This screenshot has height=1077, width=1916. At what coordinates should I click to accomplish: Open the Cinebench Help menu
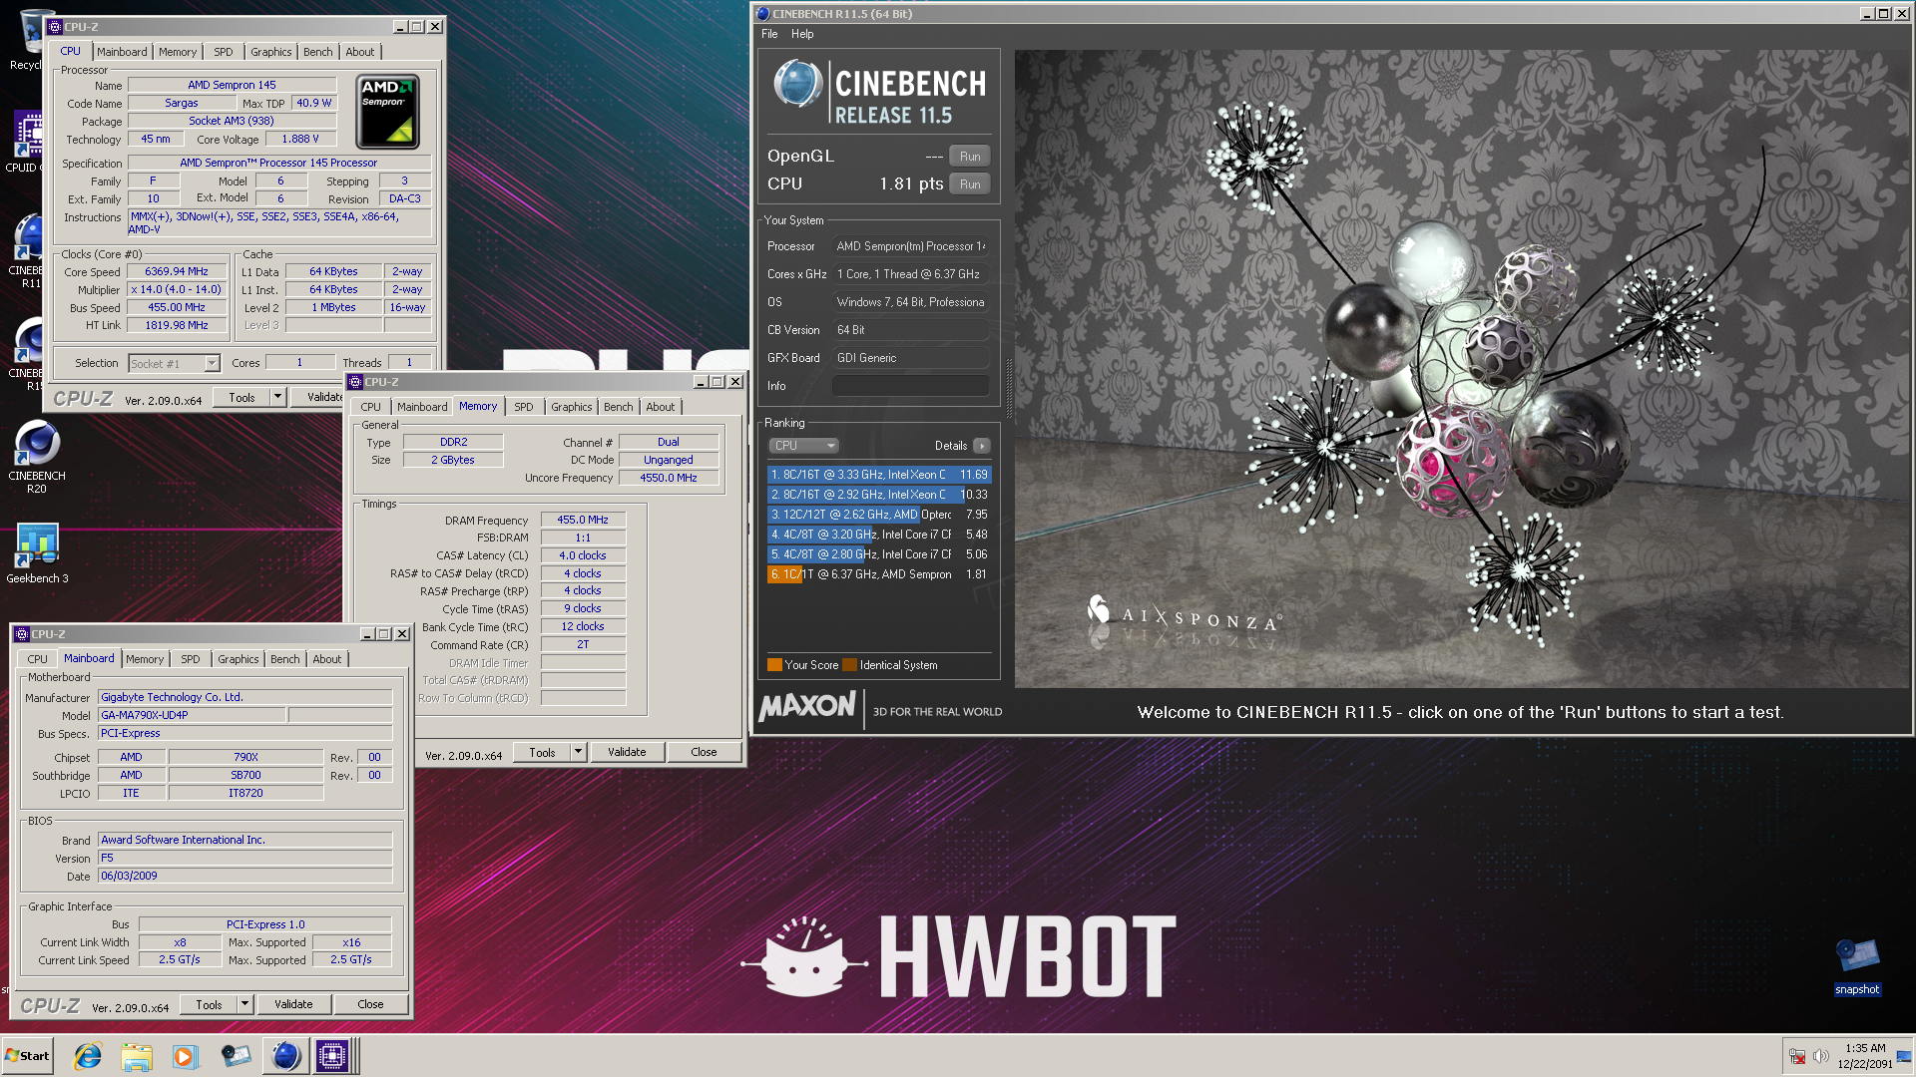pyautogui.click(x=802, y=34)
